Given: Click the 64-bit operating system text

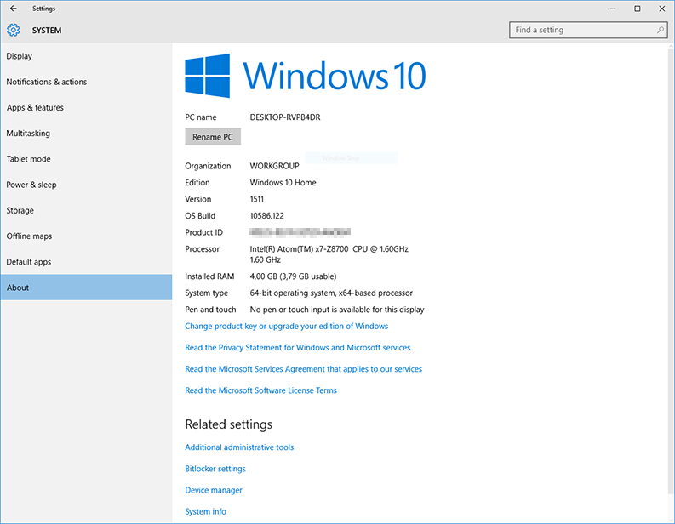Looking at the screenshot, I should tap(331, 293).
